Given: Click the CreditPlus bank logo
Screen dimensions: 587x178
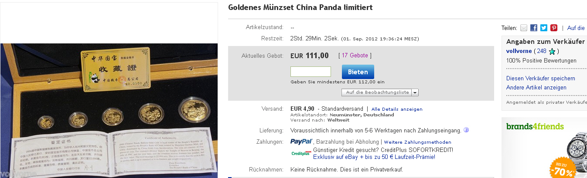Looking at the screenshot, I should click(301, 153).
